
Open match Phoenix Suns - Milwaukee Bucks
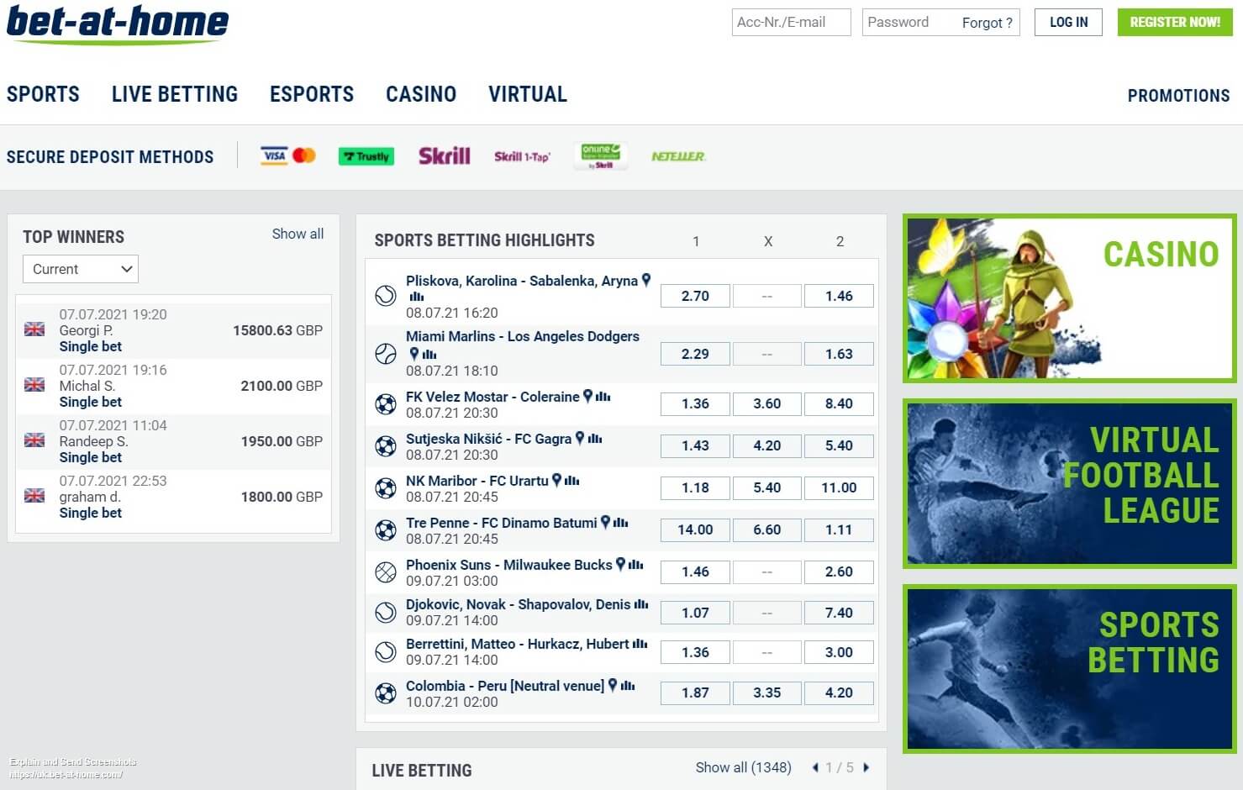pos(508,565)
